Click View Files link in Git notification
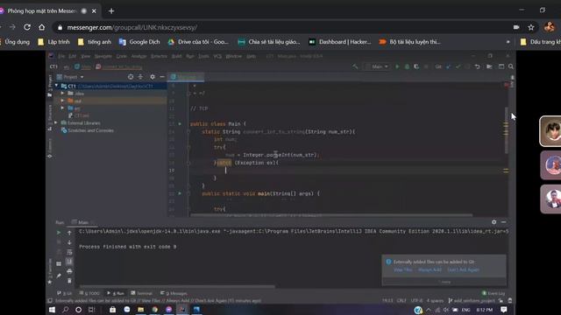Image resolution: width=561 pixels, height=315 pixels. click(403, 270)
